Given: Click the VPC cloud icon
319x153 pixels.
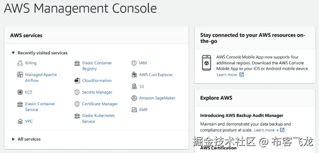Looking at the screenshot, I should [20, 121].
